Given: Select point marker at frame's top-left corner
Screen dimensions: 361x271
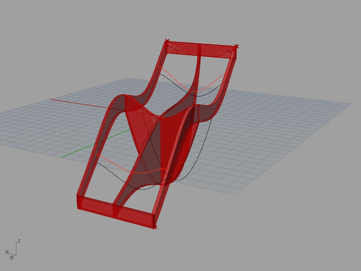Looking at the screenshot, I should click(x=167, y=41).
